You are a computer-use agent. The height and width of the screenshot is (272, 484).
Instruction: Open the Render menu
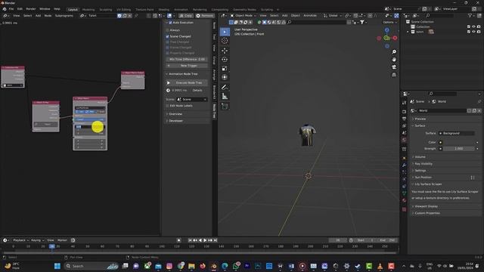coord(30,9)
